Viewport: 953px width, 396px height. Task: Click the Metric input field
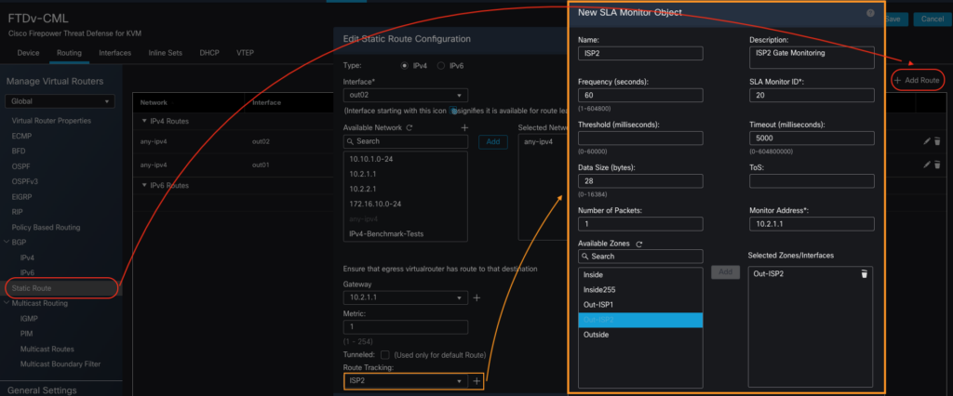[x=406, y=327]
